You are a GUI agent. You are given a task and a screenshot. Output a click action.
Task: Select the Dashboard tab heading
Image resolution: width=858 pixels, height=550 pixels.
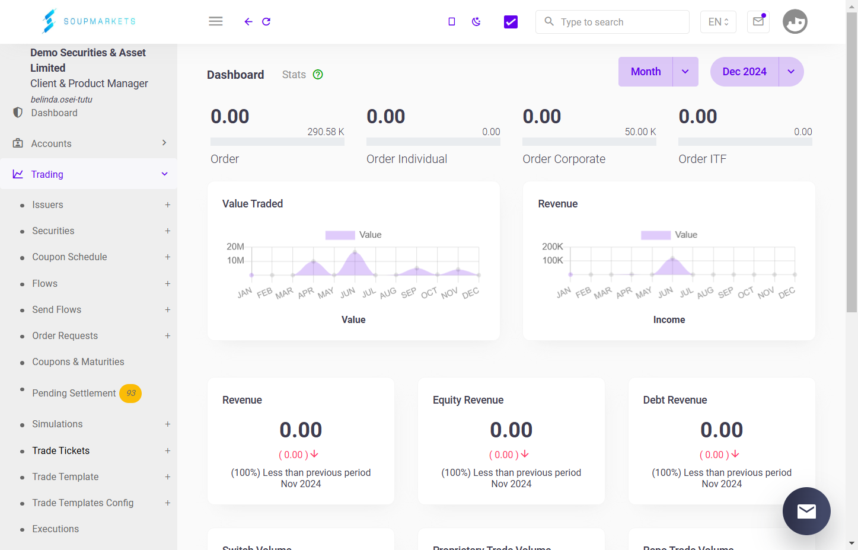tap(235, 75)
